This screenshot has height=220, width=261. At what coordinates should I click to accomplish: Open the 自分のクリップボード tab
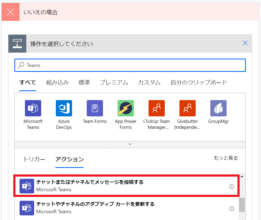pos(199,82)
